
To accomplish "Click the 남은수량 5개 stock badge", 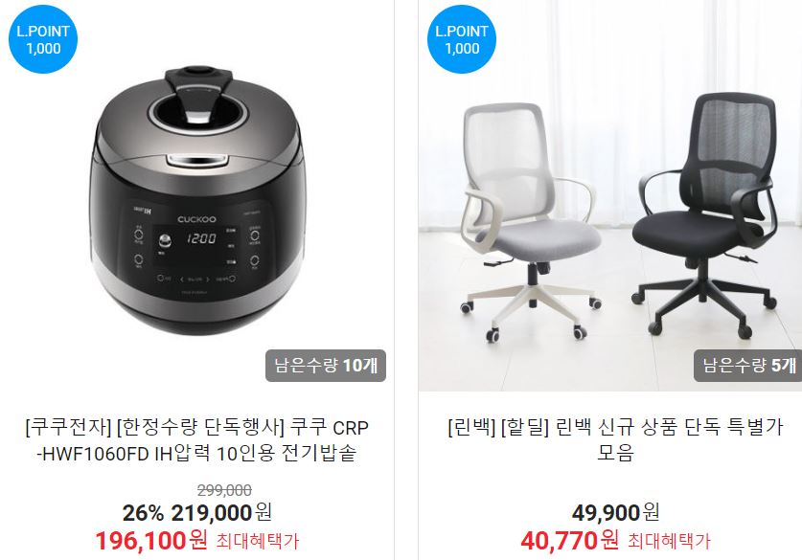I will [x=747, y=366].
